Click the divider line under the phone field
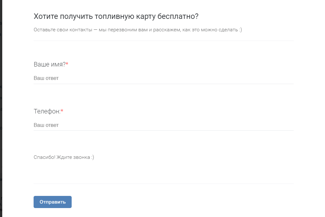Image resolution: width=325 pixels, height=217 pixels. (x=163, y=130)
